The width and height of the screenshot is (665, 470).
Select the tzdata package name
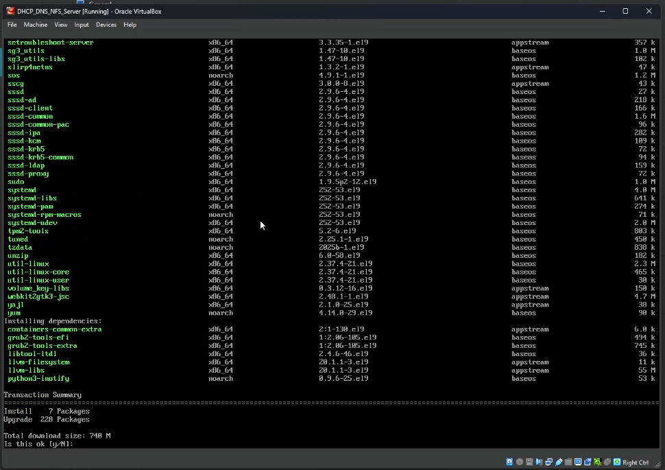click(20, 248)
